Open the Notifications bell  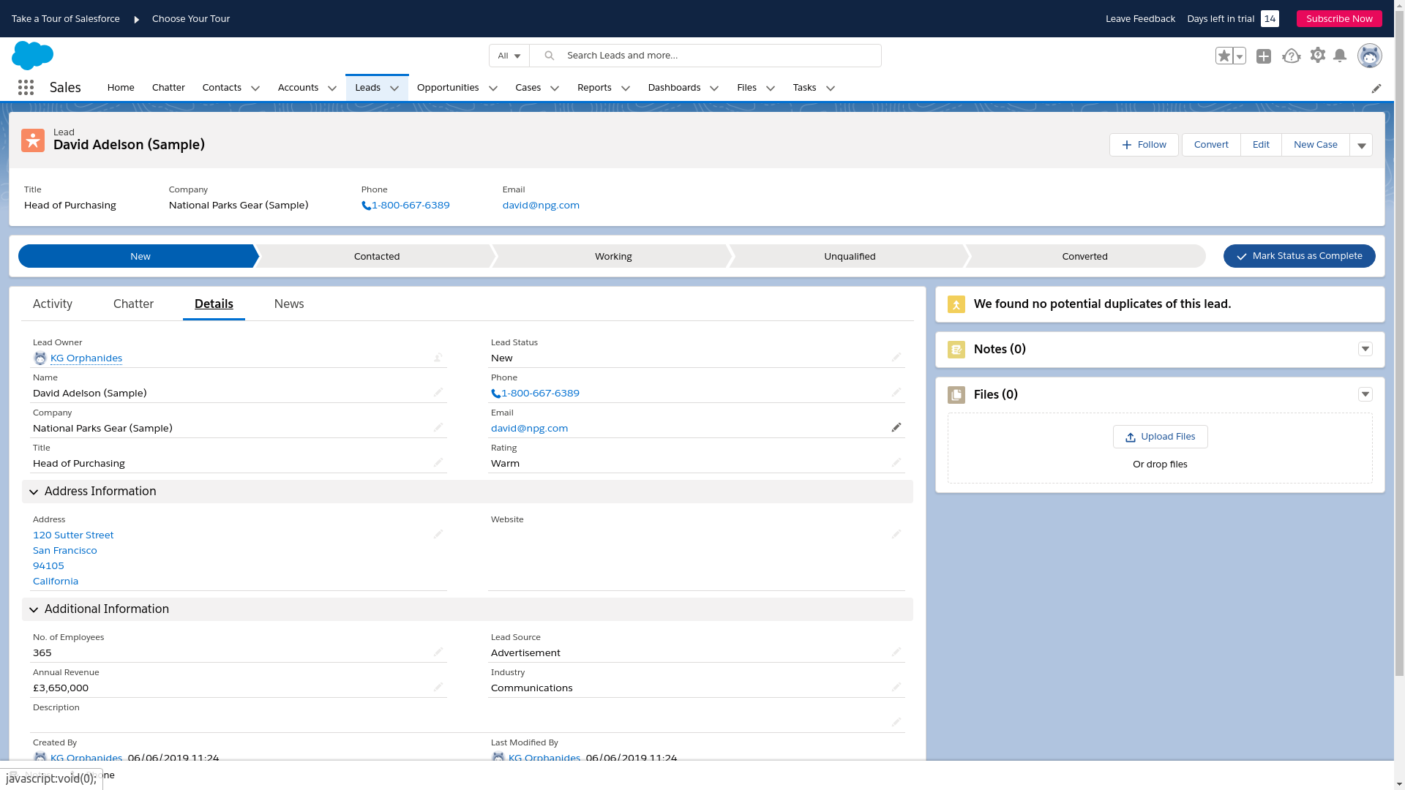(x=1340, y=56)
